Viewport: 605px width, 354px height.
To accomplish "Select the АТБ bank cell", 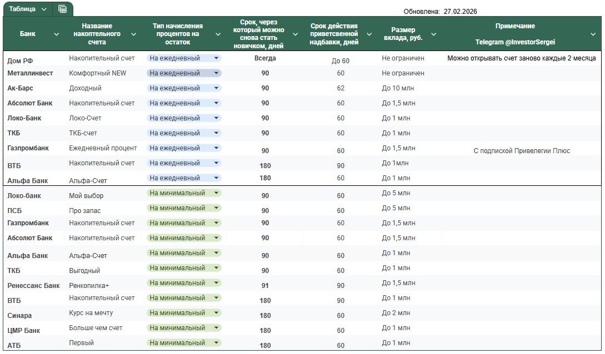I will pyautogui.click(x=14, y=346).
